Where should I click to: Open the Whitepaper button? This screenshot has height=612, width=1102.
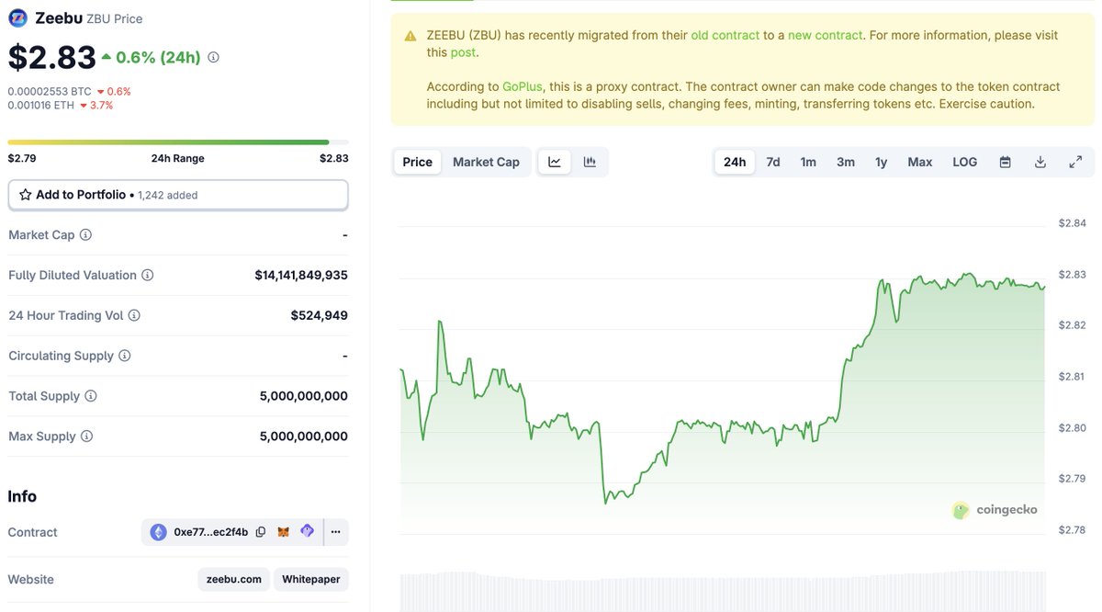(311, 579)
